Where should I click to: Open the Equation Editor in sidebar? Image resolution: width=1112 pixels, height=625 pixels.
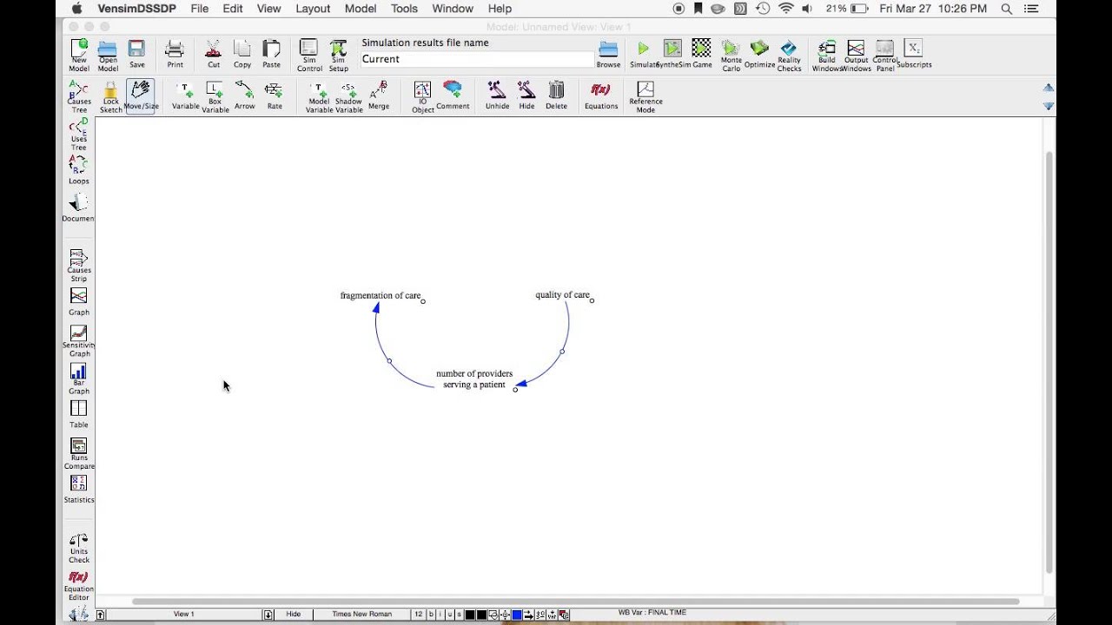point(79,586)
